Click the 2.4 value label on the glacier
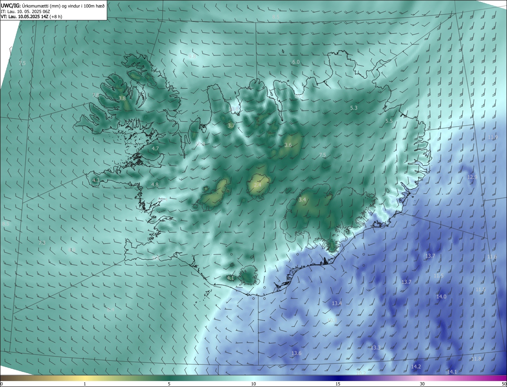The width and height of the screenshot is (507, 387). 257,185
